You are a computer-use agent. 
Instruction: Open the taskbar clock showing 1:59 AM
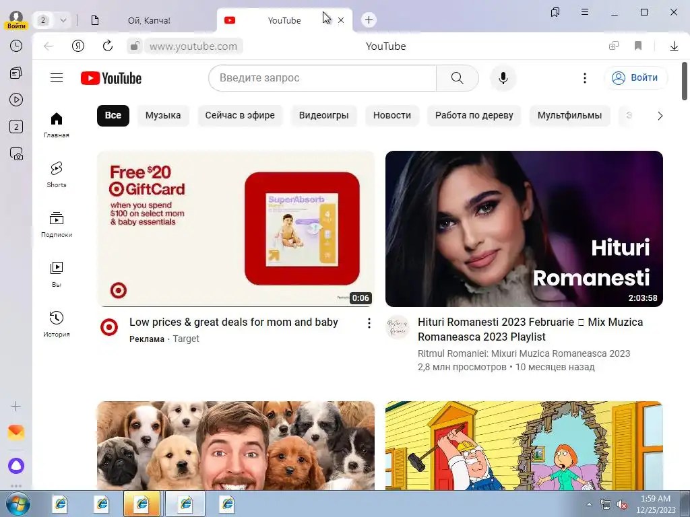[x=656, y=504]
